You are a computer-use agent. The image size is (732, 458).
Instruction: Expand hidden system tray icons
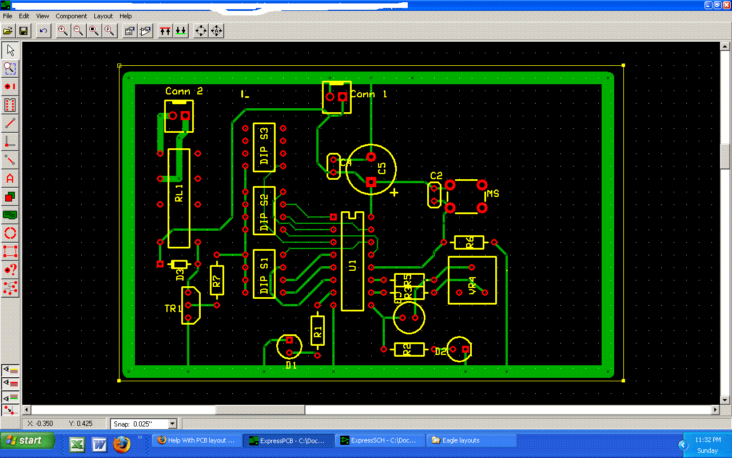682,445
